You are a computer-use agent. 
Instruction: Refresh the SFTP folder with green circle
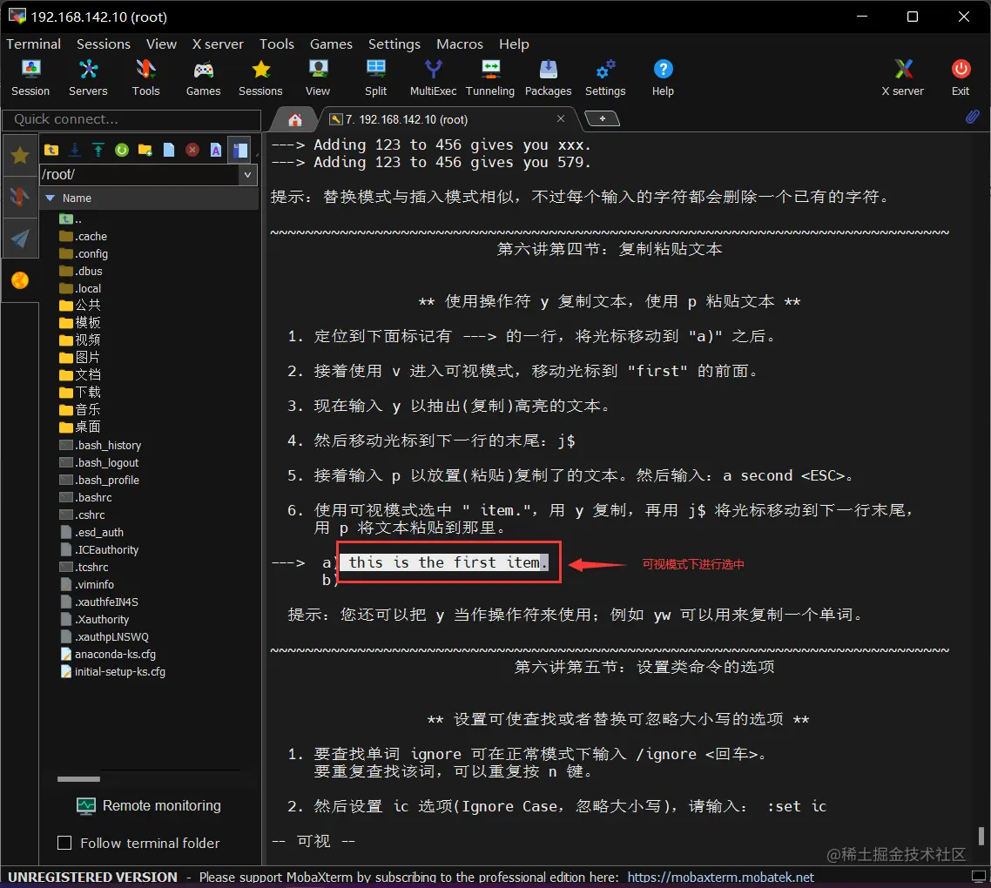click(121, 150)
